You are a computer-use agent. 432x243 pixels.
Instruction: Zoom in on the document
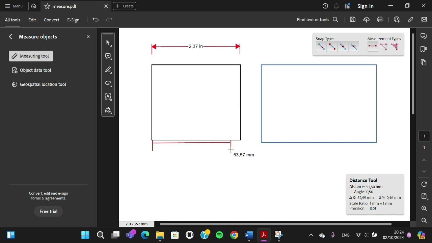point(424,209)
